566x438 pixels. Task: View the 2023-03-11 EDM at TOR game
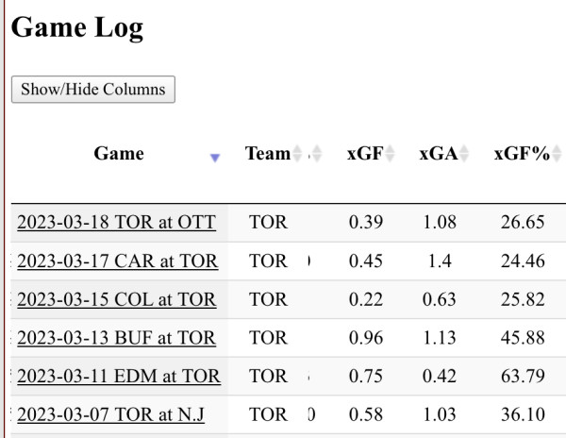pyautogui.click(x=118, y=377)
